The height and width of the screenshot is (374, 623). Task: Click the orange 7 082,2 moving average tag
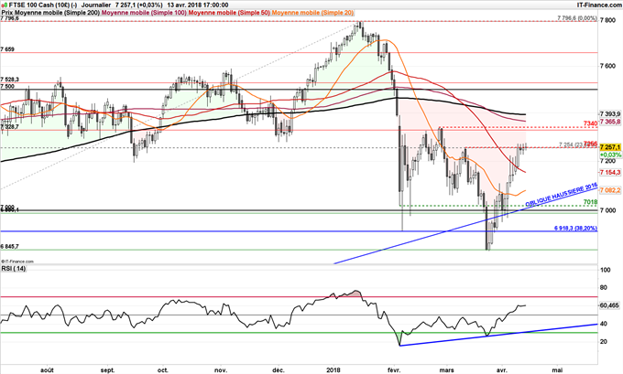tap(610, 191)
